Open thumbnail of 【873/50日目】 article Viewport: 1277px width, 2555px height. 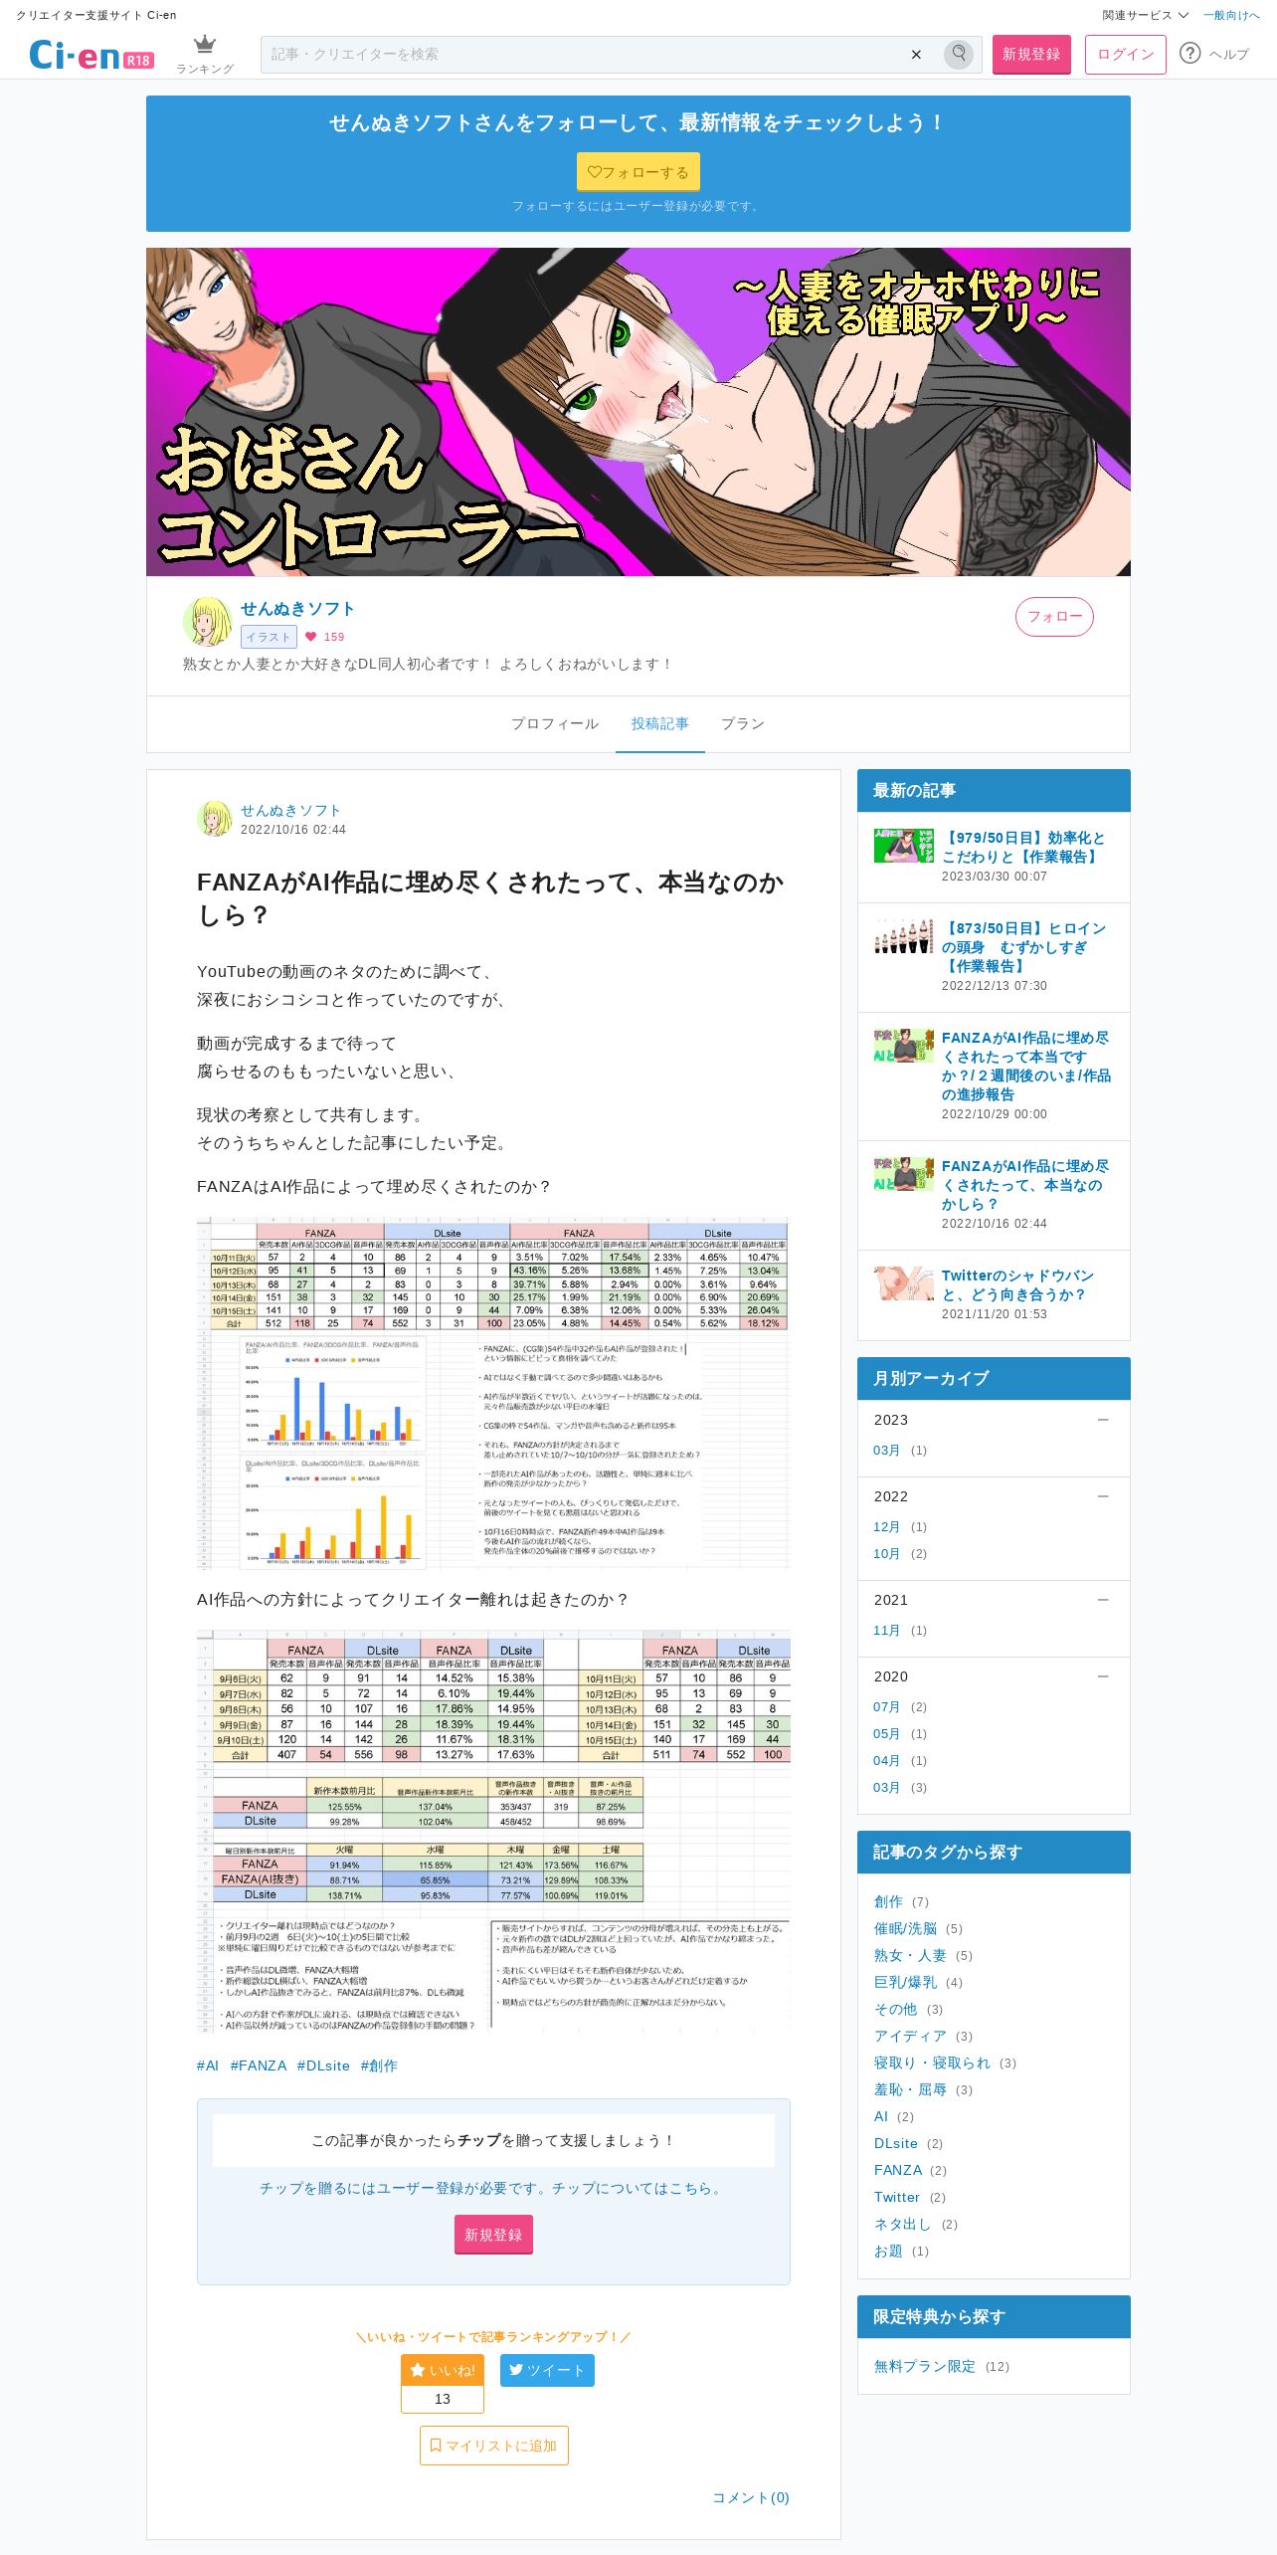click(903, 936)
